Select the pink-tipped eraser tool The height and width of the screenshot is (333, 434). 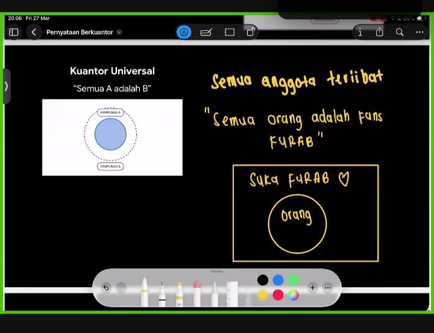(197, 294)
